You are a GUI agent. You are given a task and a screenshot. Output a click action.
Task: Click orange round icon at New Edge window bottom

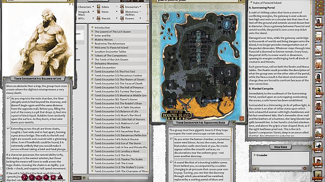pos(305,169)
